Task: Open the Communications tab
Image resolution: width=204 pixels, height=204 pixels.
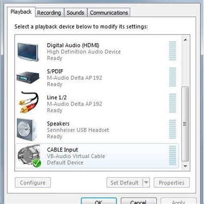Action: click(x=109, y=12)
